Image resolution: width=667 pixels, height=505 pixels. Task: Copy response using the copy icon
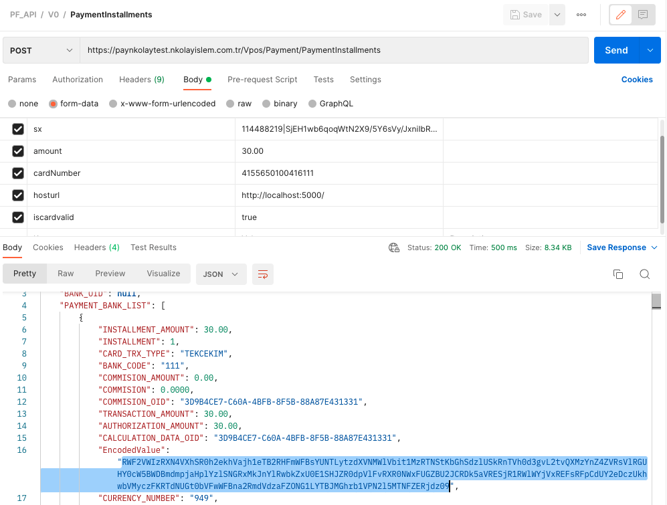618,274
